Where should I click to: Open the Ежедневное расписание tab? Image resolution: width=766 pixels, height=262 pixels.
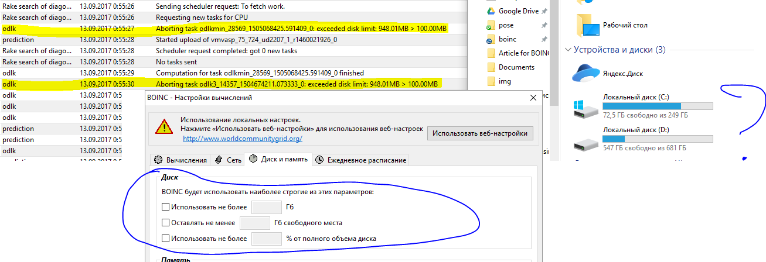(360, 160)
